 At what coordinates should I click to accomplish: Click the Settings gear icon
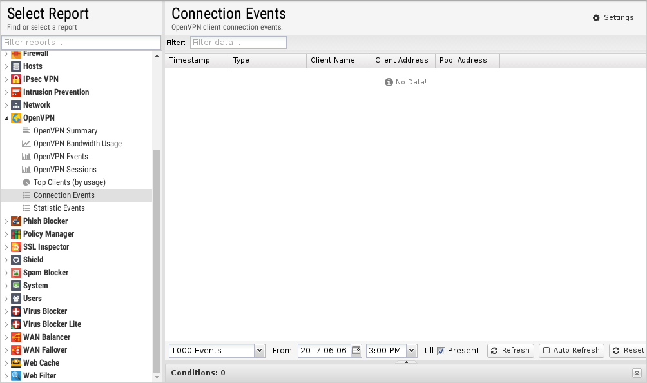click(596, 18)
